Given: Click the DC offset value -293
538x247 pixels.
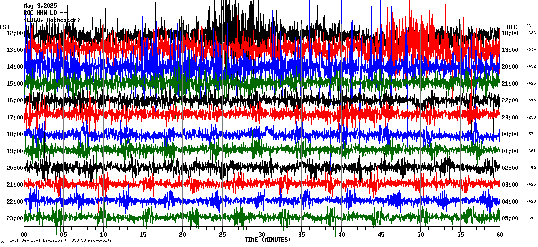Looking at the screenshot, I should [x=531, y=118].
